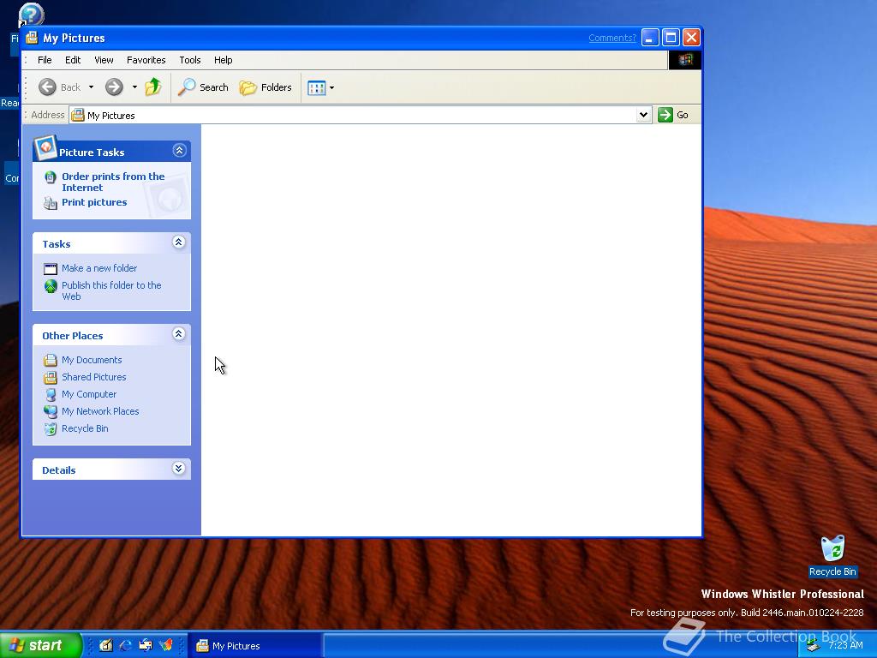Click the My Network Places icon
Viewport: 877px width, 658px height.
(x=51, y=412)
